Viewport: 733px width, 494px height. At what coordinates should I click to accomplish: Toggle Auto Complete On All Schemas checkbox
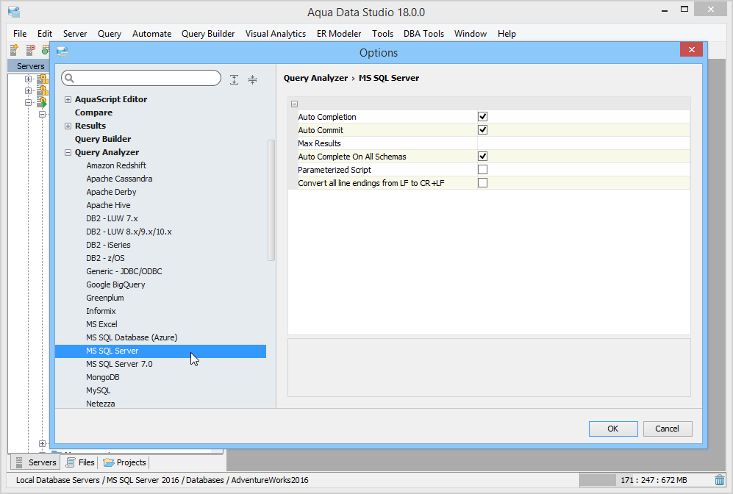tap(482, 156)
